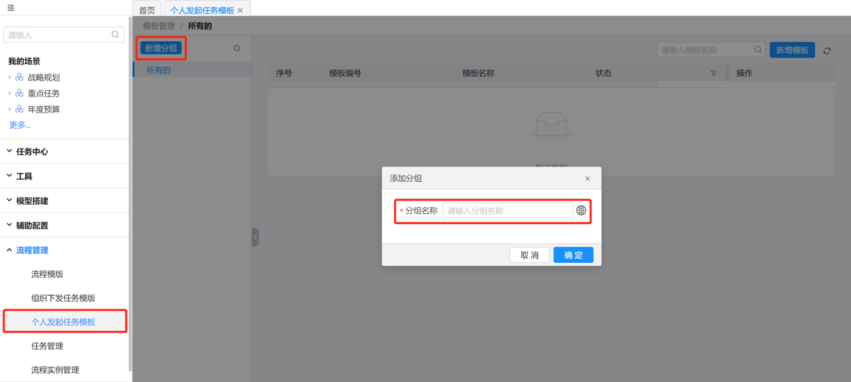Click the filter icon in 状态 column header
This screenshot has width=851, height=382.
tap(713, 73)
